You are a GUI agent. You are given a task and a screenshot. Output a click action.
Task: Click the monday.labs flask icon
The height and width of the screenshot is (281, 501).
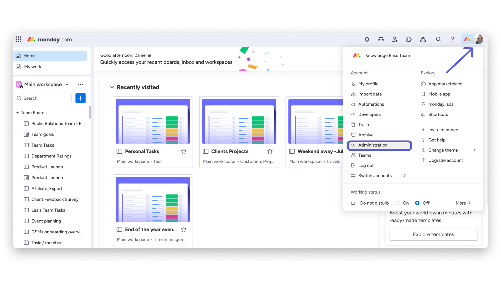pyautogui.click(x=423, y=104)
